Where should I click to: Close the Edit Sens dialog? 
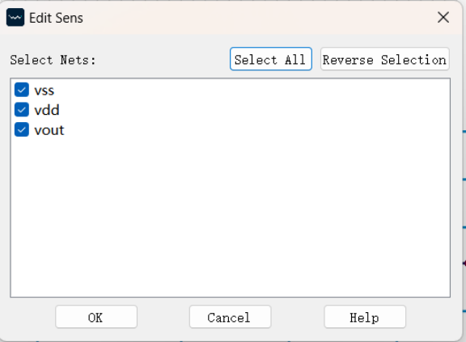coord(443,18)
